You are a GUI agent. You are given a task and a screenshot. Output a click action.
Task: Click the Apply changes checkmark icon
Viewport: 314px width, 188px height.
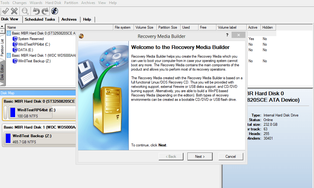click(x=5, y=11)
